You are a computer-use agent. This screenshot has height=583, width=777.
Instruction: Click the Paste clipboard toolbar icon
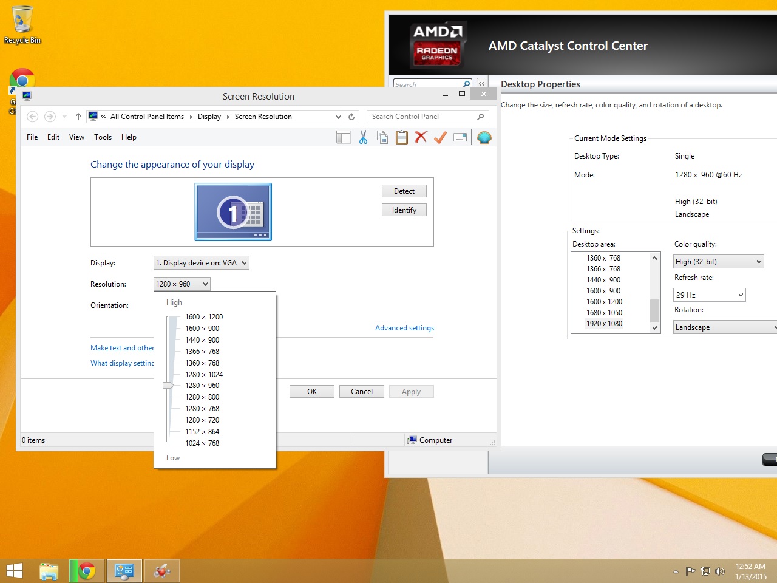(x=401, y=137)
